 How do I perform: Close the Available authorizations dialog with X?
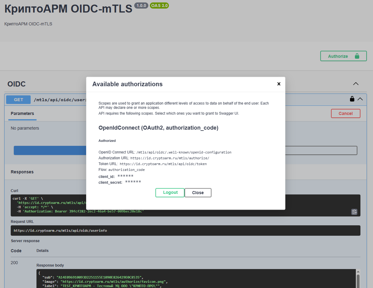[x=279, y=84]
